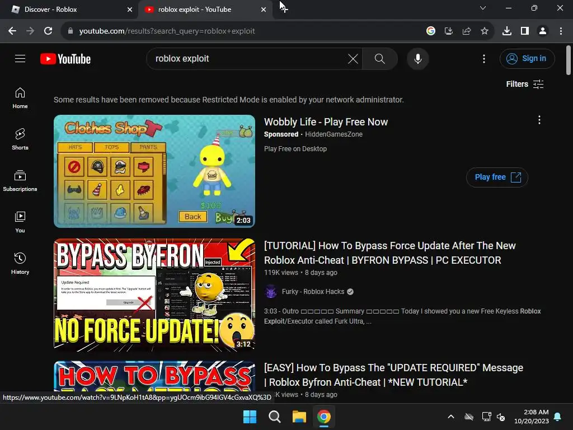The width and height of the screenshot is (573, 430).
Task: Open options menu for Wobbly Life ad
Action: pyautogui.click(x=539, y=120)
